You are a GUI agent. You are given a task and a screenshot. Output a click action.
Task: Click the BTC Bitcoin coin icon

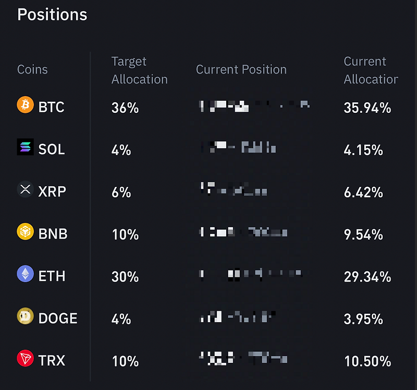pos(24,107)
